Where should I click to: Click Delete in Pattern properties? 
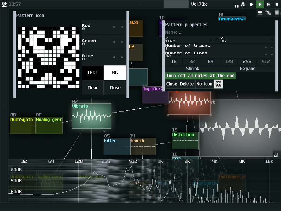click(x=187, y=84)
